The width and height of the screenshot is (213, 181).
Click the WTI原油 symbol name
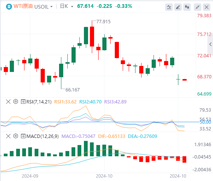pyautogui.click(x=23, y=6)
